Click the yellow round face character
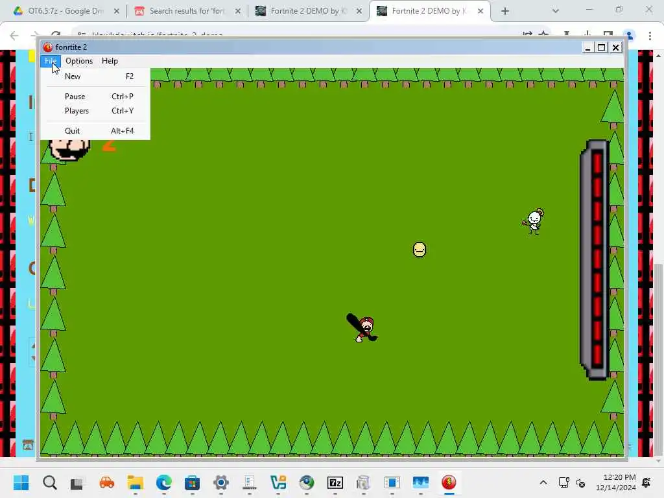 (x=420, y=250)
